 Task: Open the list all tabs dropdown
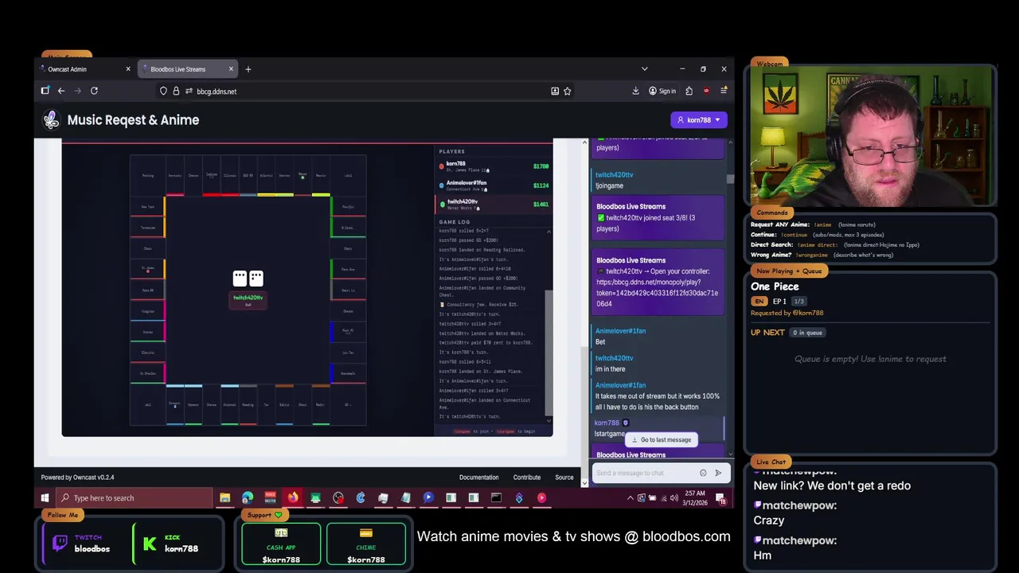click(645, 69)
